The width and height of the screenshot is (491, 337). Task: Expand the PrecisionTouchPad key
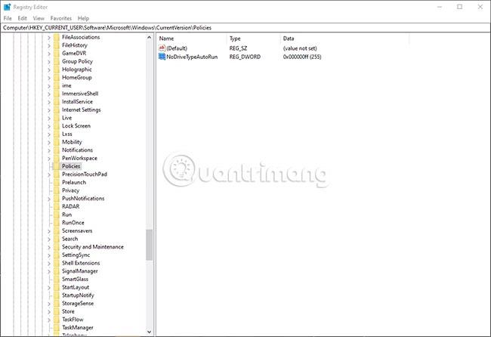pos(49,175)
